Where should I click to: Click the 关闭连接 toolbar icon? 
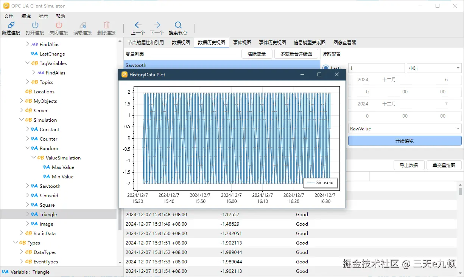pos(59,25)
